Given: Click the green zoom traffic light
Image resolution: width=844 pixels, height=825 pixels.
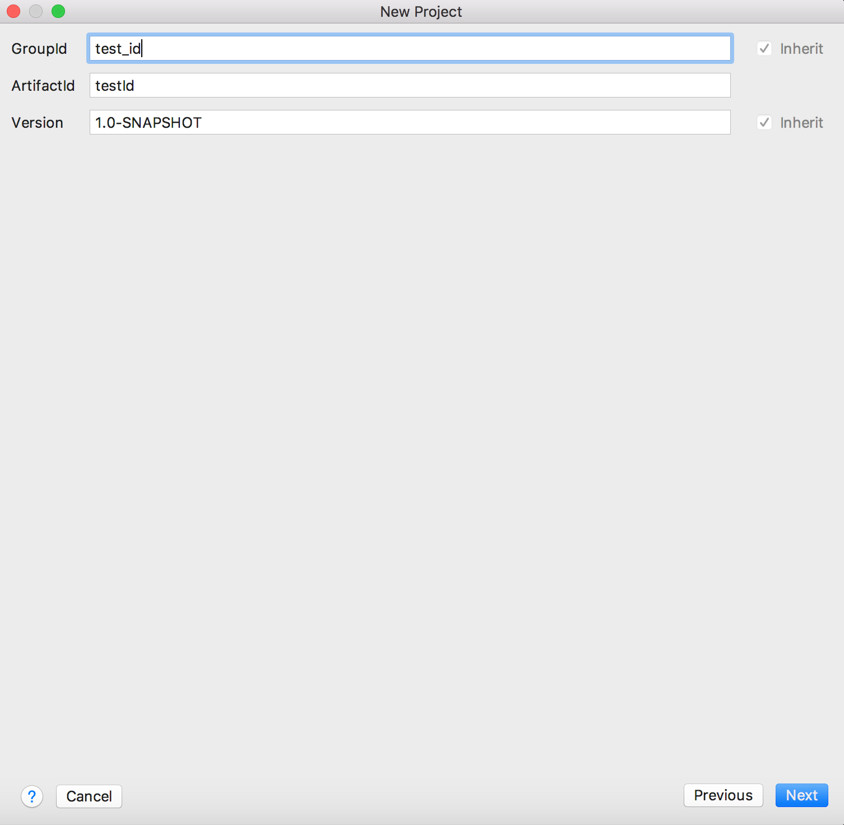Looking at the screenshot, I should click(58, 11).
